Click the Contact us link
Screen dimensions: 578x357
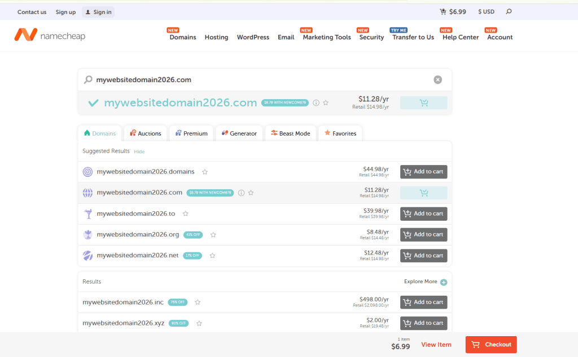pyautogui.click(x=32, y=12)
